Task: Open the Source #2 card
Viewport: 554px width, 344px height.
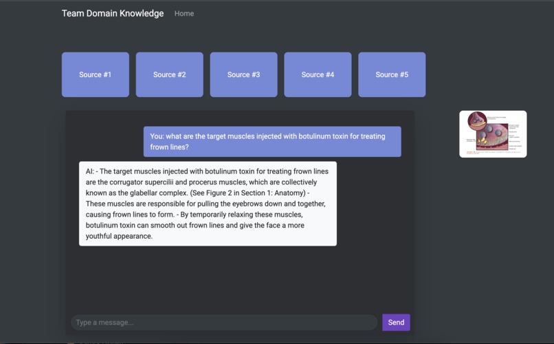Action: [170, 74]
